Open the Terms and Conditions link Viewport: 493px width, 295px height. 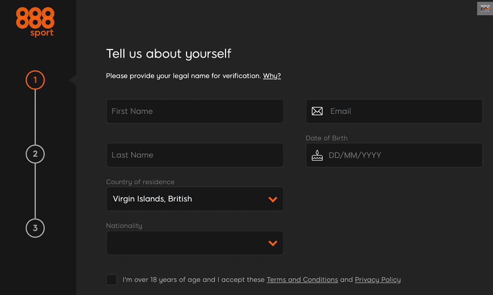tap(302, 280)
